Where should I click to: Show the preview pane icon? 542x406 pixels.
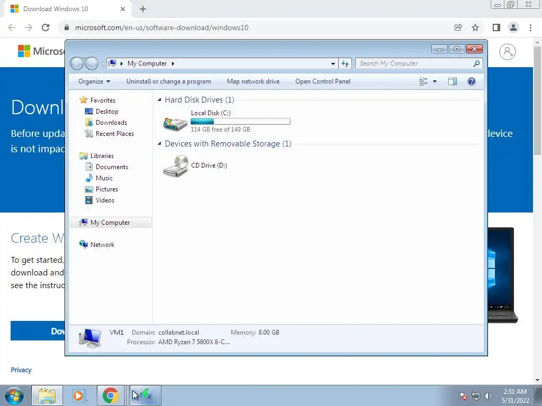point(453,81)
